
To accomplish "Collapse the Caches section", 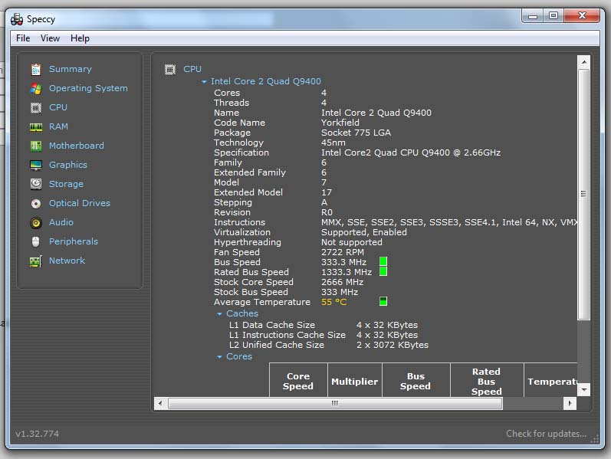I will tap(219, 313).
